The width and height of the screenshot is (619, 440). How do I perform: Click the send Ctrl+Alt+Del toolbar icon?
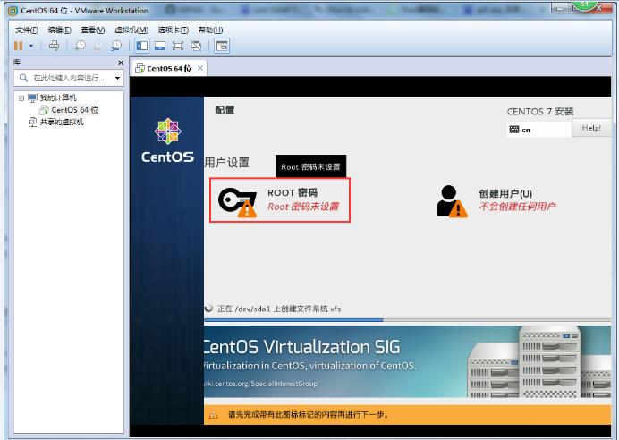pos(54,46)
